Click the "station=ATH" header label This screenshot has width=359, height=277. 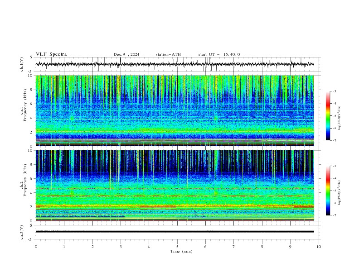coord(168,54)
